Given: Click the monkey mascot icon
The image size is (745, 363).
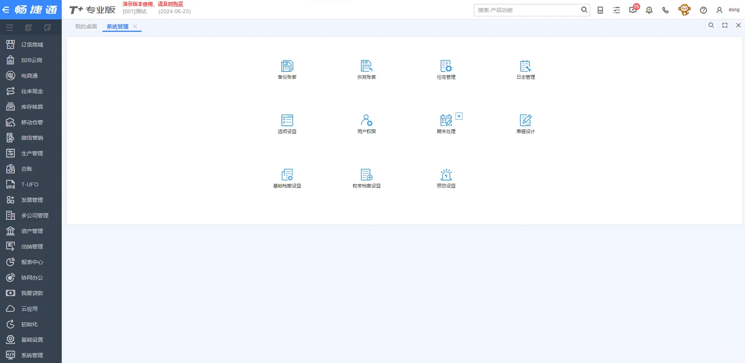Looking at the screenshot, I should (x=684, y=10).
